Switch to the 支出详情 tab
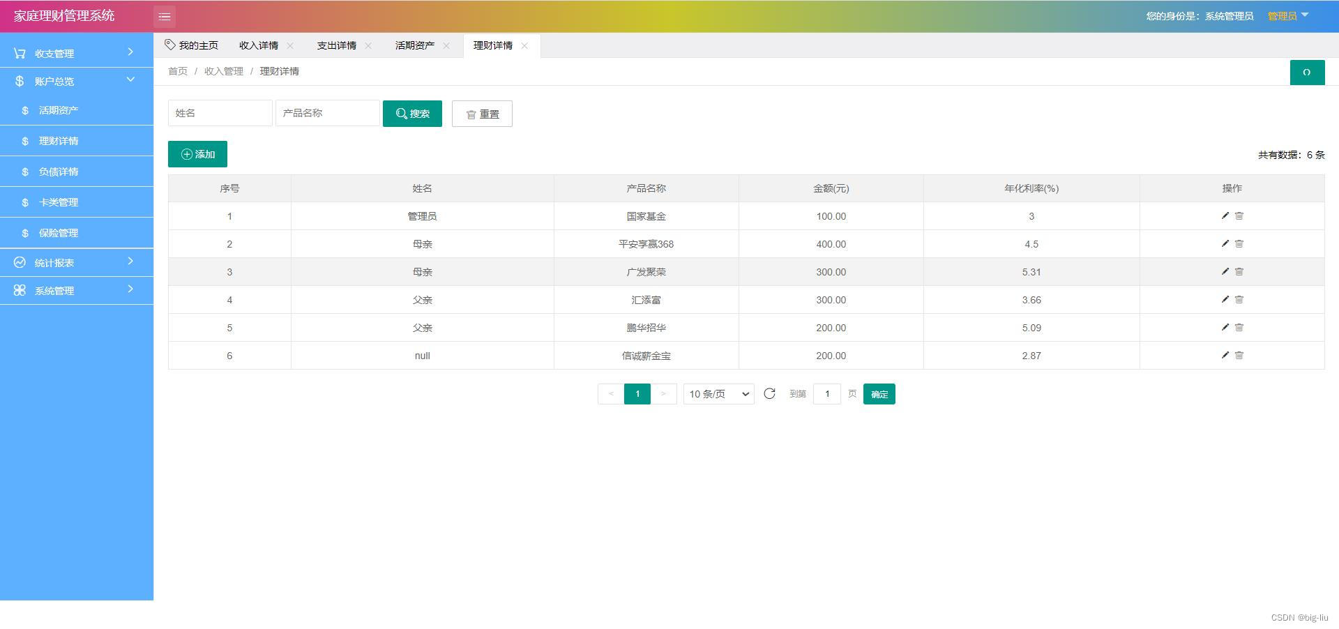1339x629 pixels. (x=337, y=45)
